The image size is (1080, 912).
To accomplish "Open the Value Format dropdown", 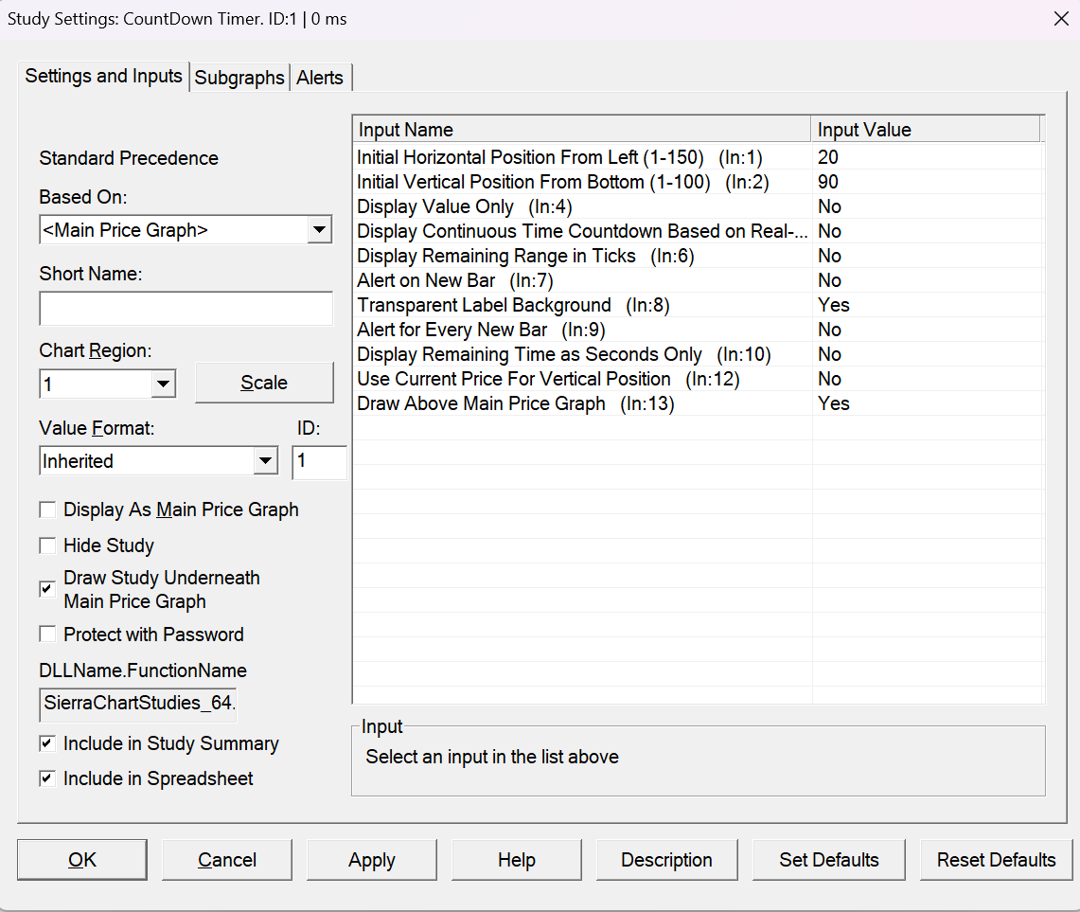I will tap(266, 462).
